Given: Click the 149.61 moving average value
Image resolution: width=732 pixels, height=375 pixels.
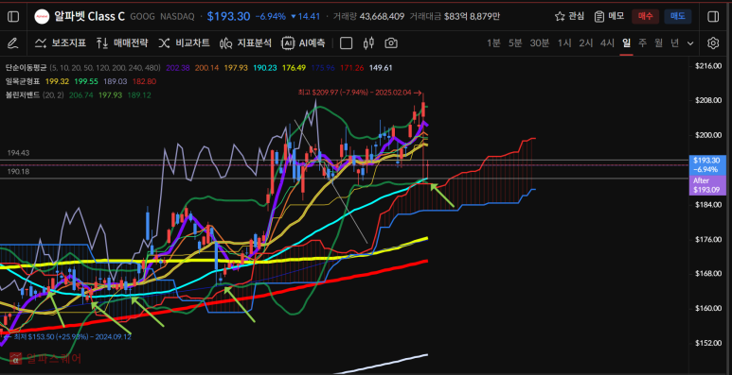Looking at the screenshot, I should click(381, 68).
